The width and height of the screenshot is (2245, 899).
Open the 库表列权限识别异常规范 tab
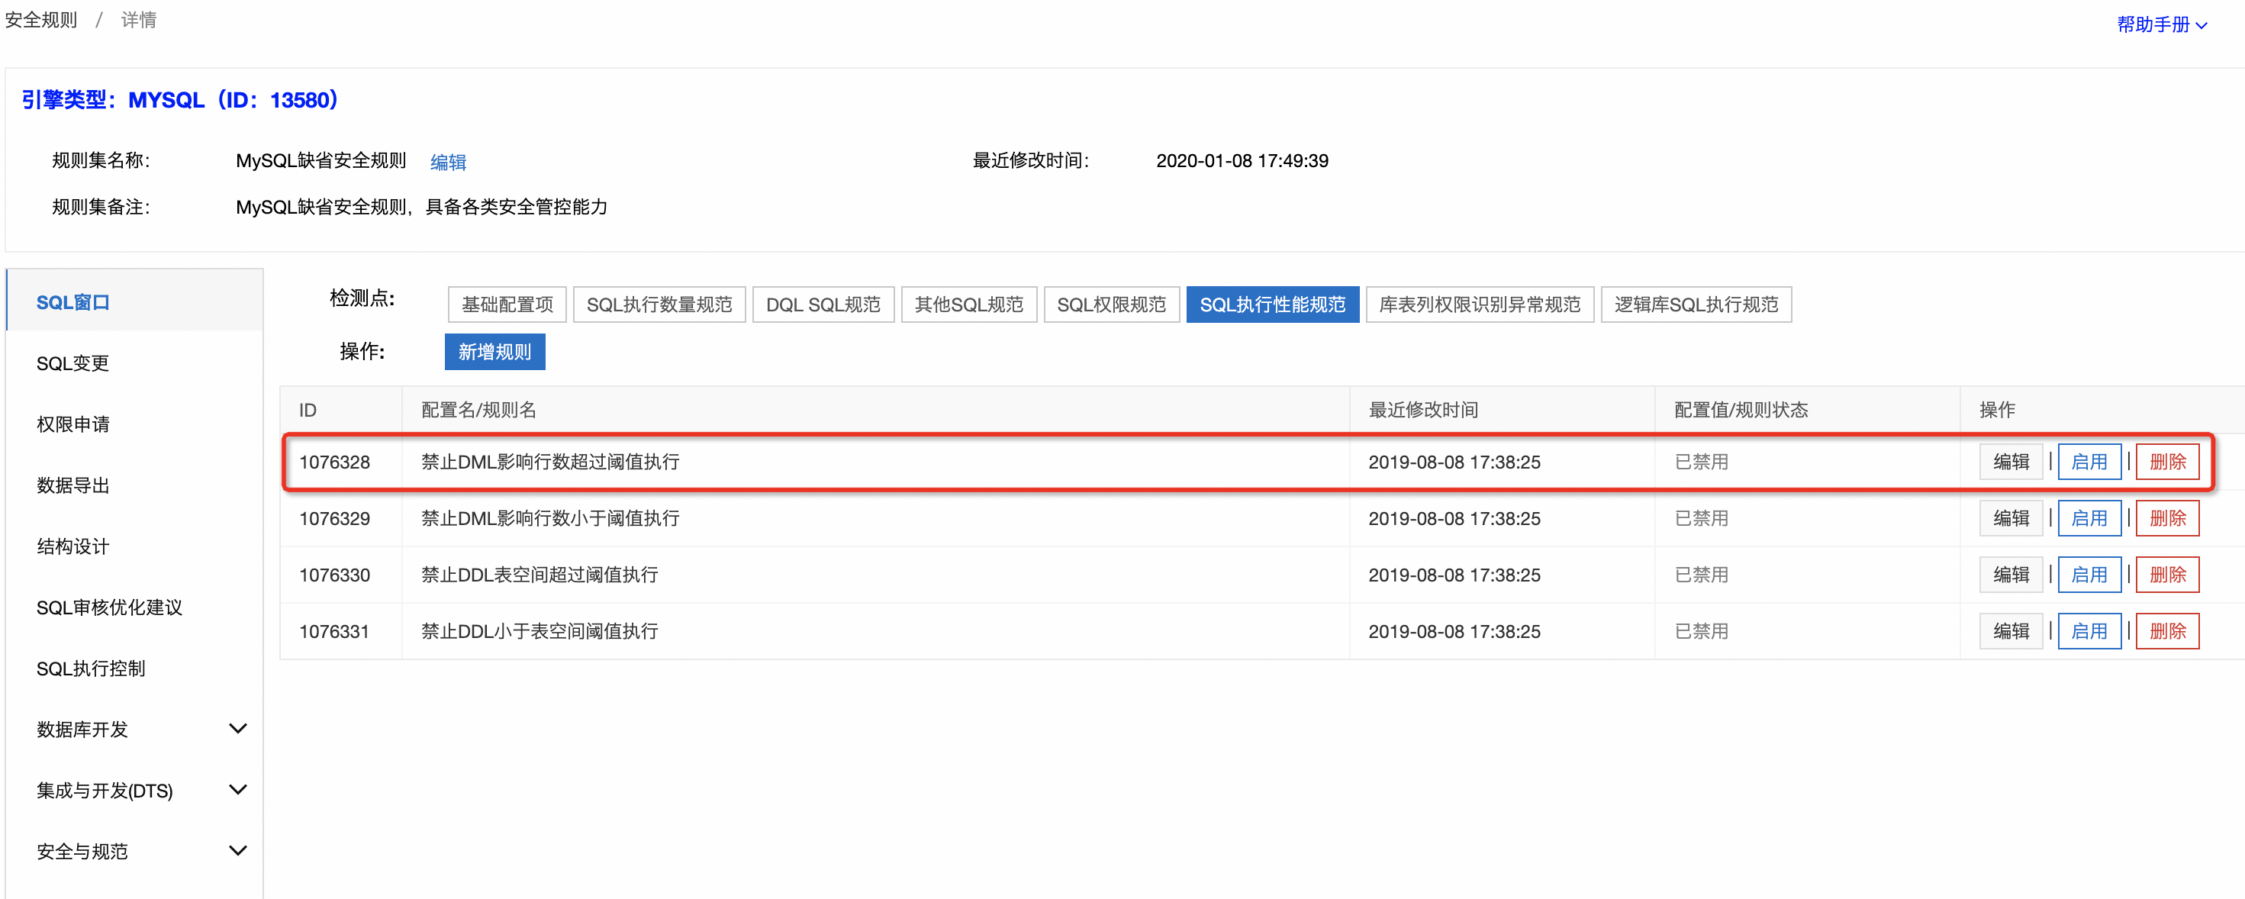click(1479, 304)
